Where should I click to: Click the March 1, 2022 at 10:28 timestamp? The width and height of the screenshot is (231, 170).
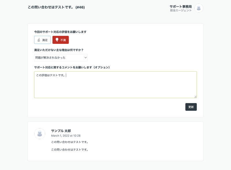pyautogui.click(x=66, y=136)
